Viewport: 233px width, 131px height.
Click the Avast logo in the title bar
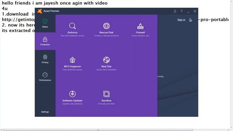click(x=40, y=11)
